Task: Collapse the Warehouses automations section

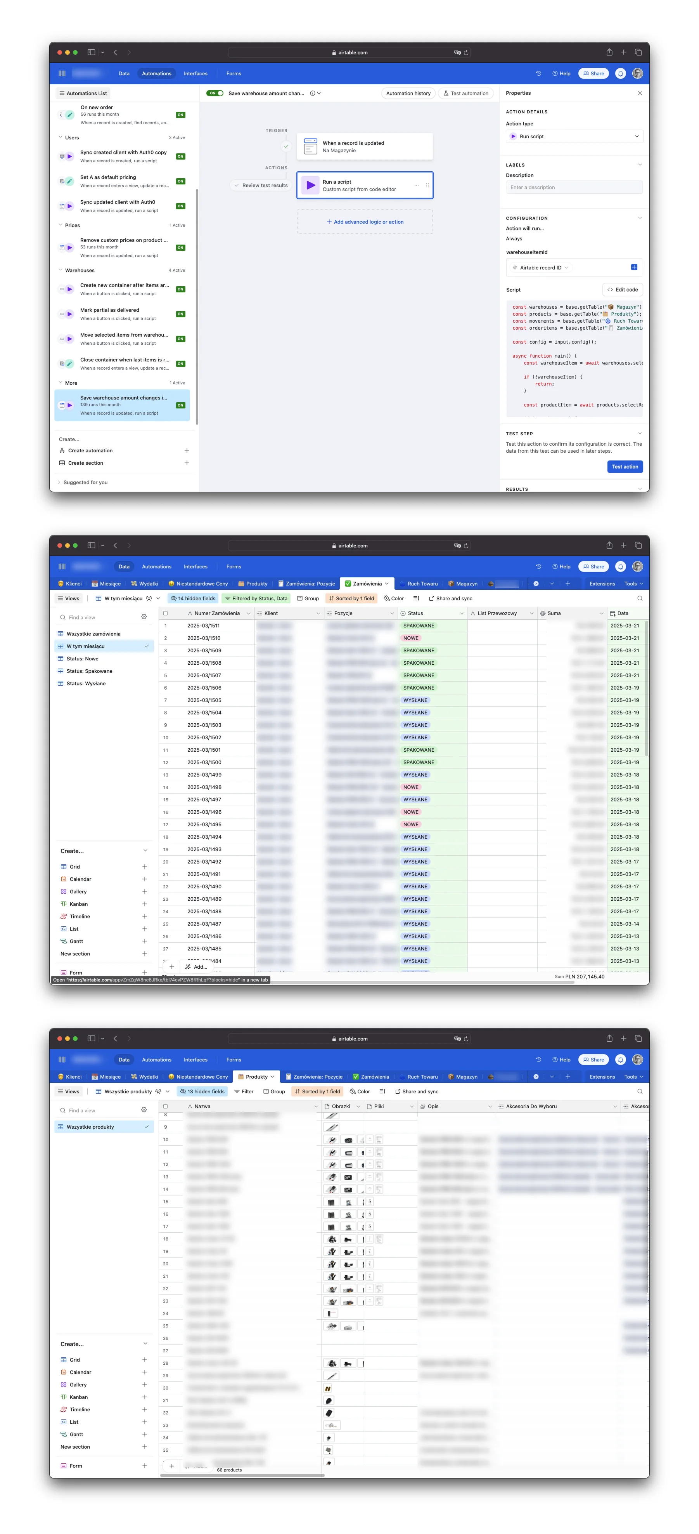Action: 61,270
